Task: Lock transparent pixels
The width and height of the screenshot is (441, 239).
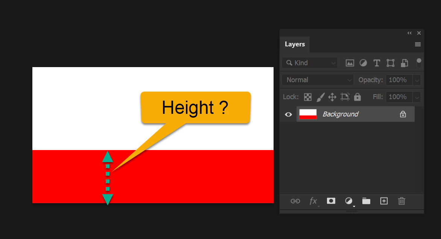Action: [307, 97]
